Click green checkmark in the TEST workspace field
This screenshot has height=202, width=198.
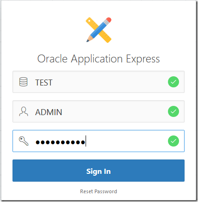click(x=173, y=82)
